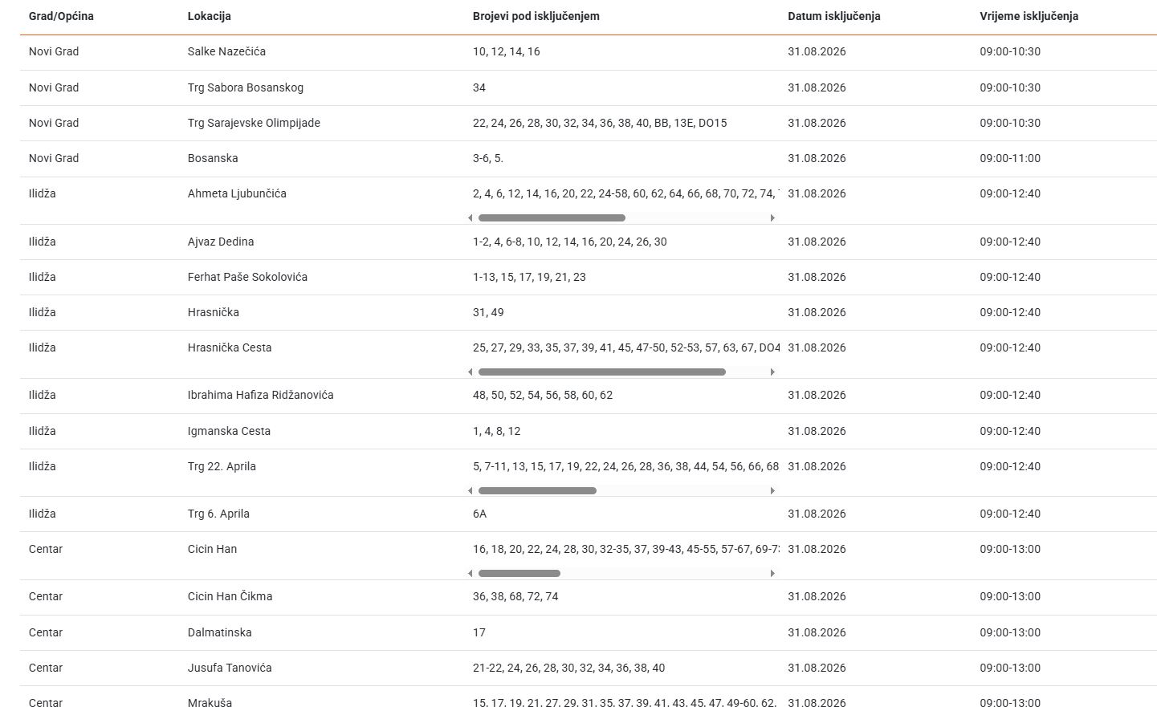Click the scrollbar thumb in Trg 22. Aprila row

[537, 491]
